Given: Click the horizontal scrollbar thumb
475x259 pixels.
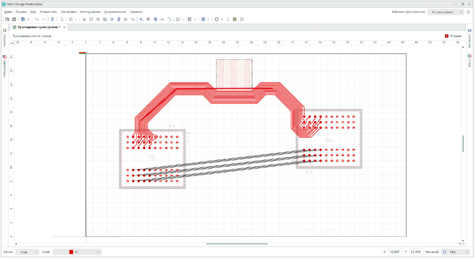Looking at the screenshot, I should point(237,244).
